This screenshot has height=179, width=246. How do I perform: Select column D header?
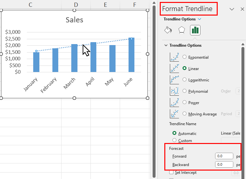point(76,5)
